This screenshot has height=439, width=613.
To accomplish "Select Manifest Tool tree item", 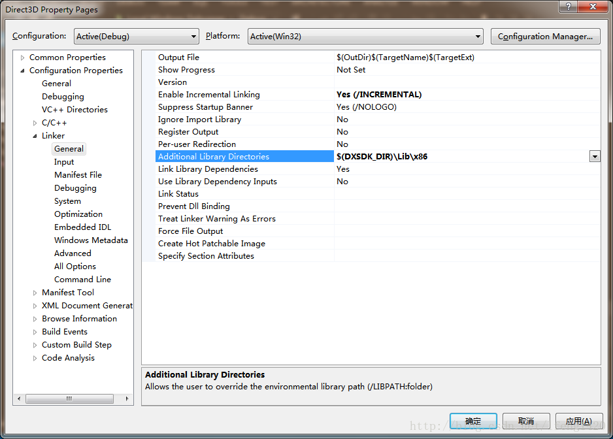I will tap(67, 293).
